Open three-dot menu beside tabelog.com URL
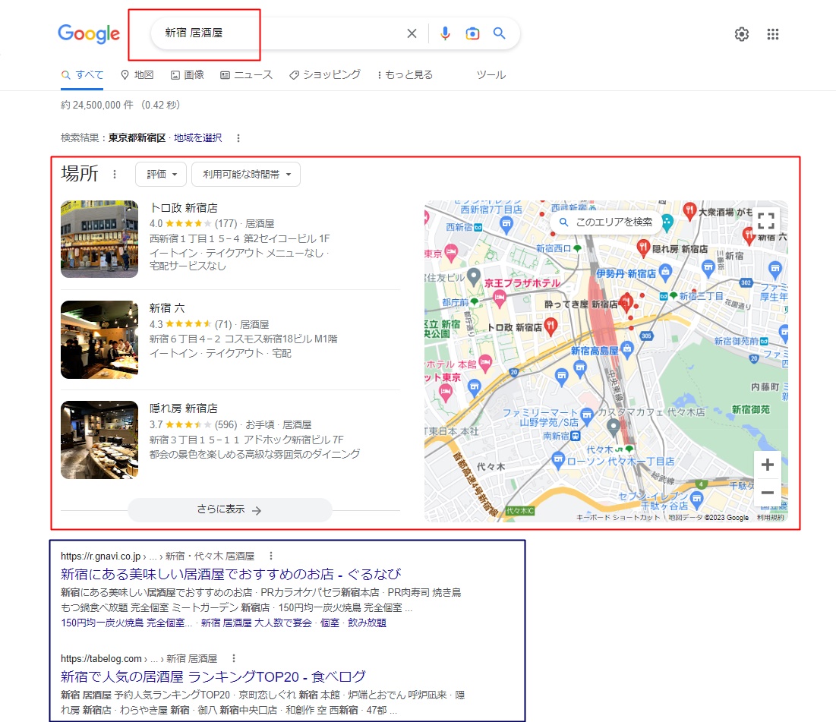Viewport: 836px width, 722px height. click(x=234, y=658)
